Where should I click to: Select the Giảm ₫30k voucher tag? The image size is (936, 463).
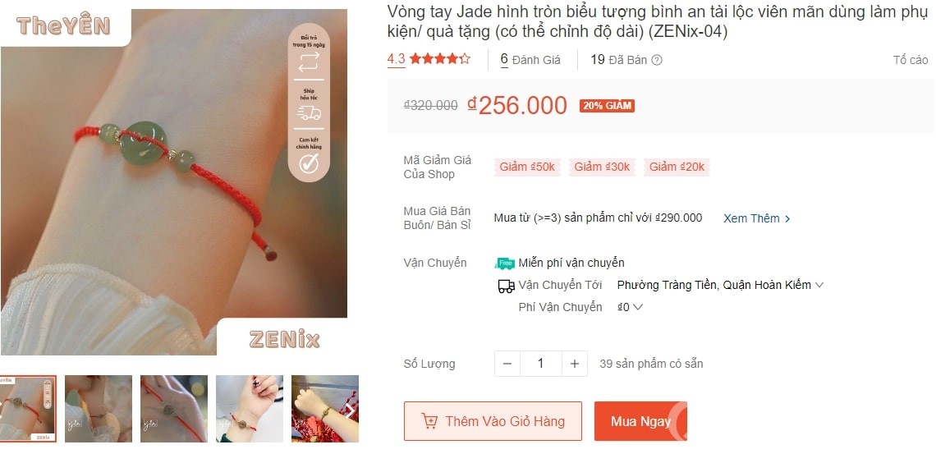click(602, 167)
